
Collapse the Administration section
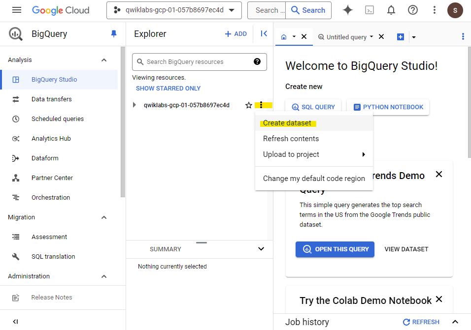point(104,276)
